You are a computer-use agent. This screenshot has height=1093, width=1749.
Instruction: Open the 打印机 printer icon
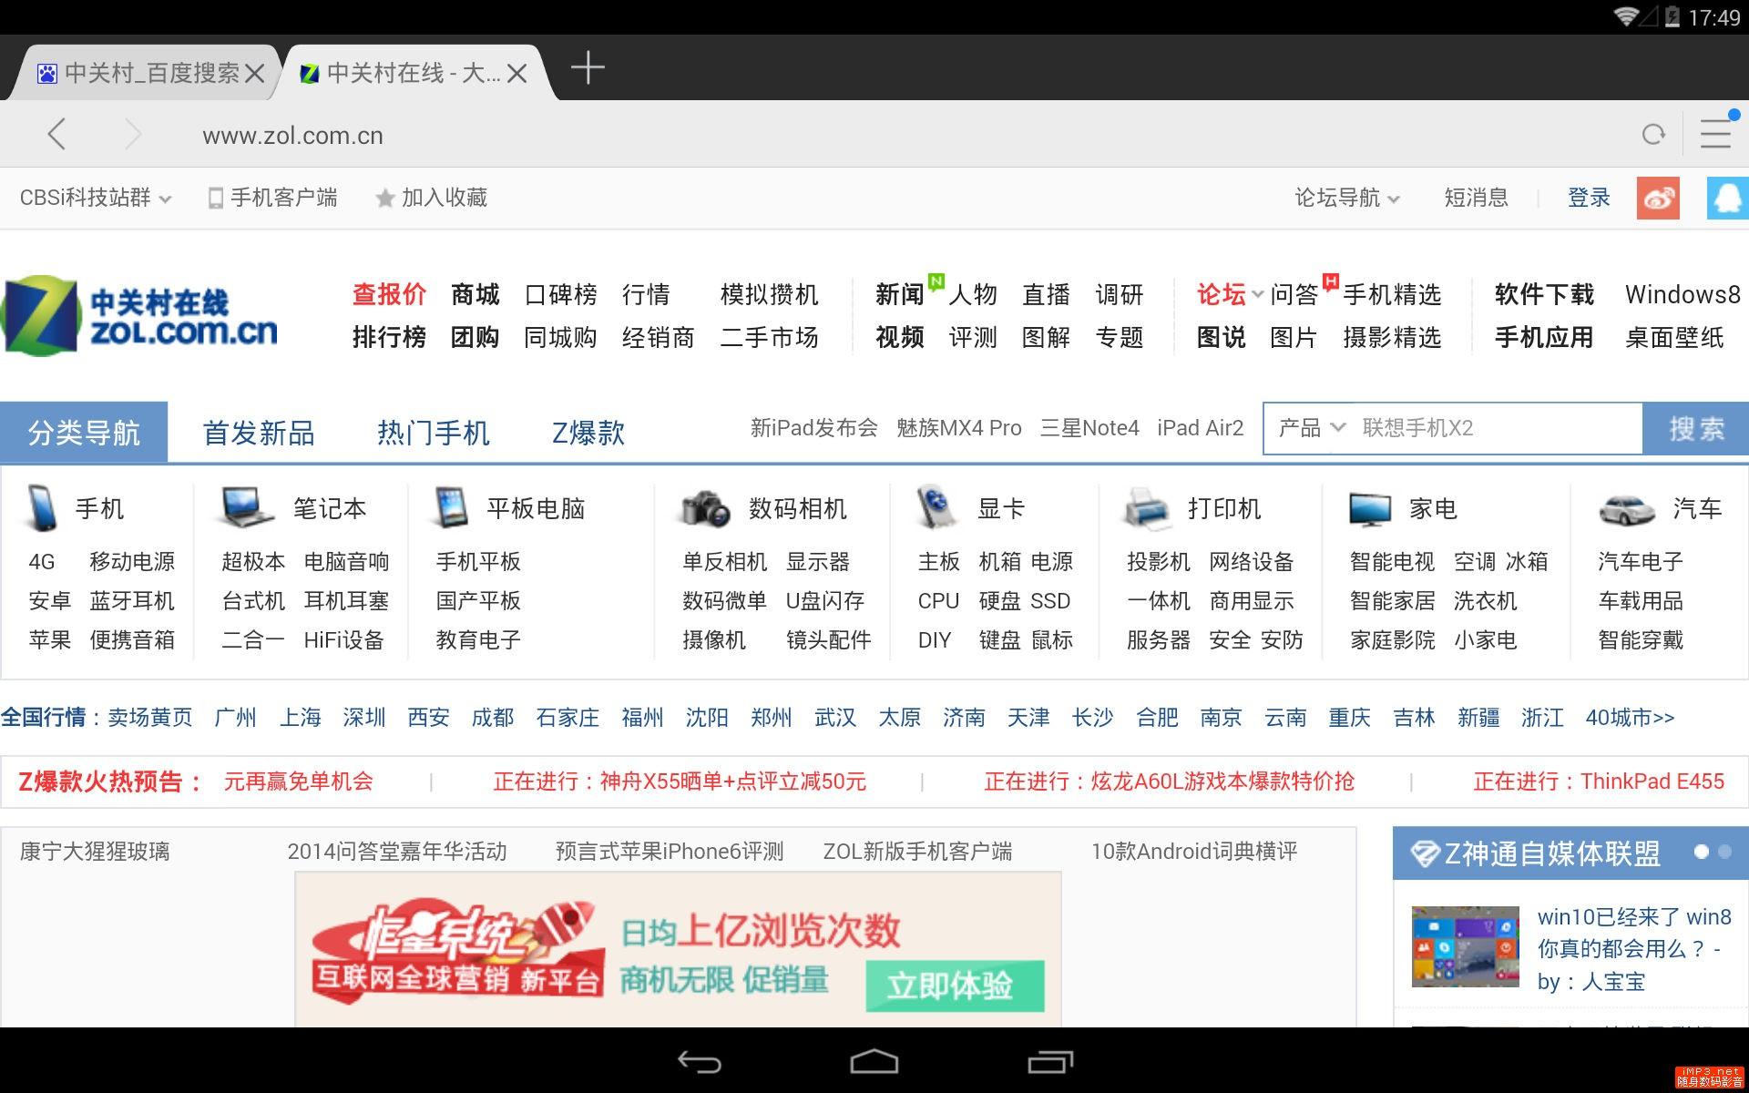tap(1146, 508)
